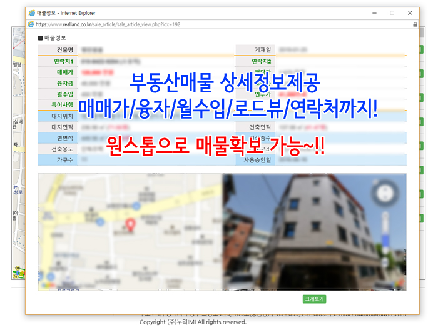
Task: Click the 연락처1 label cell
Action: click(58, 61)
